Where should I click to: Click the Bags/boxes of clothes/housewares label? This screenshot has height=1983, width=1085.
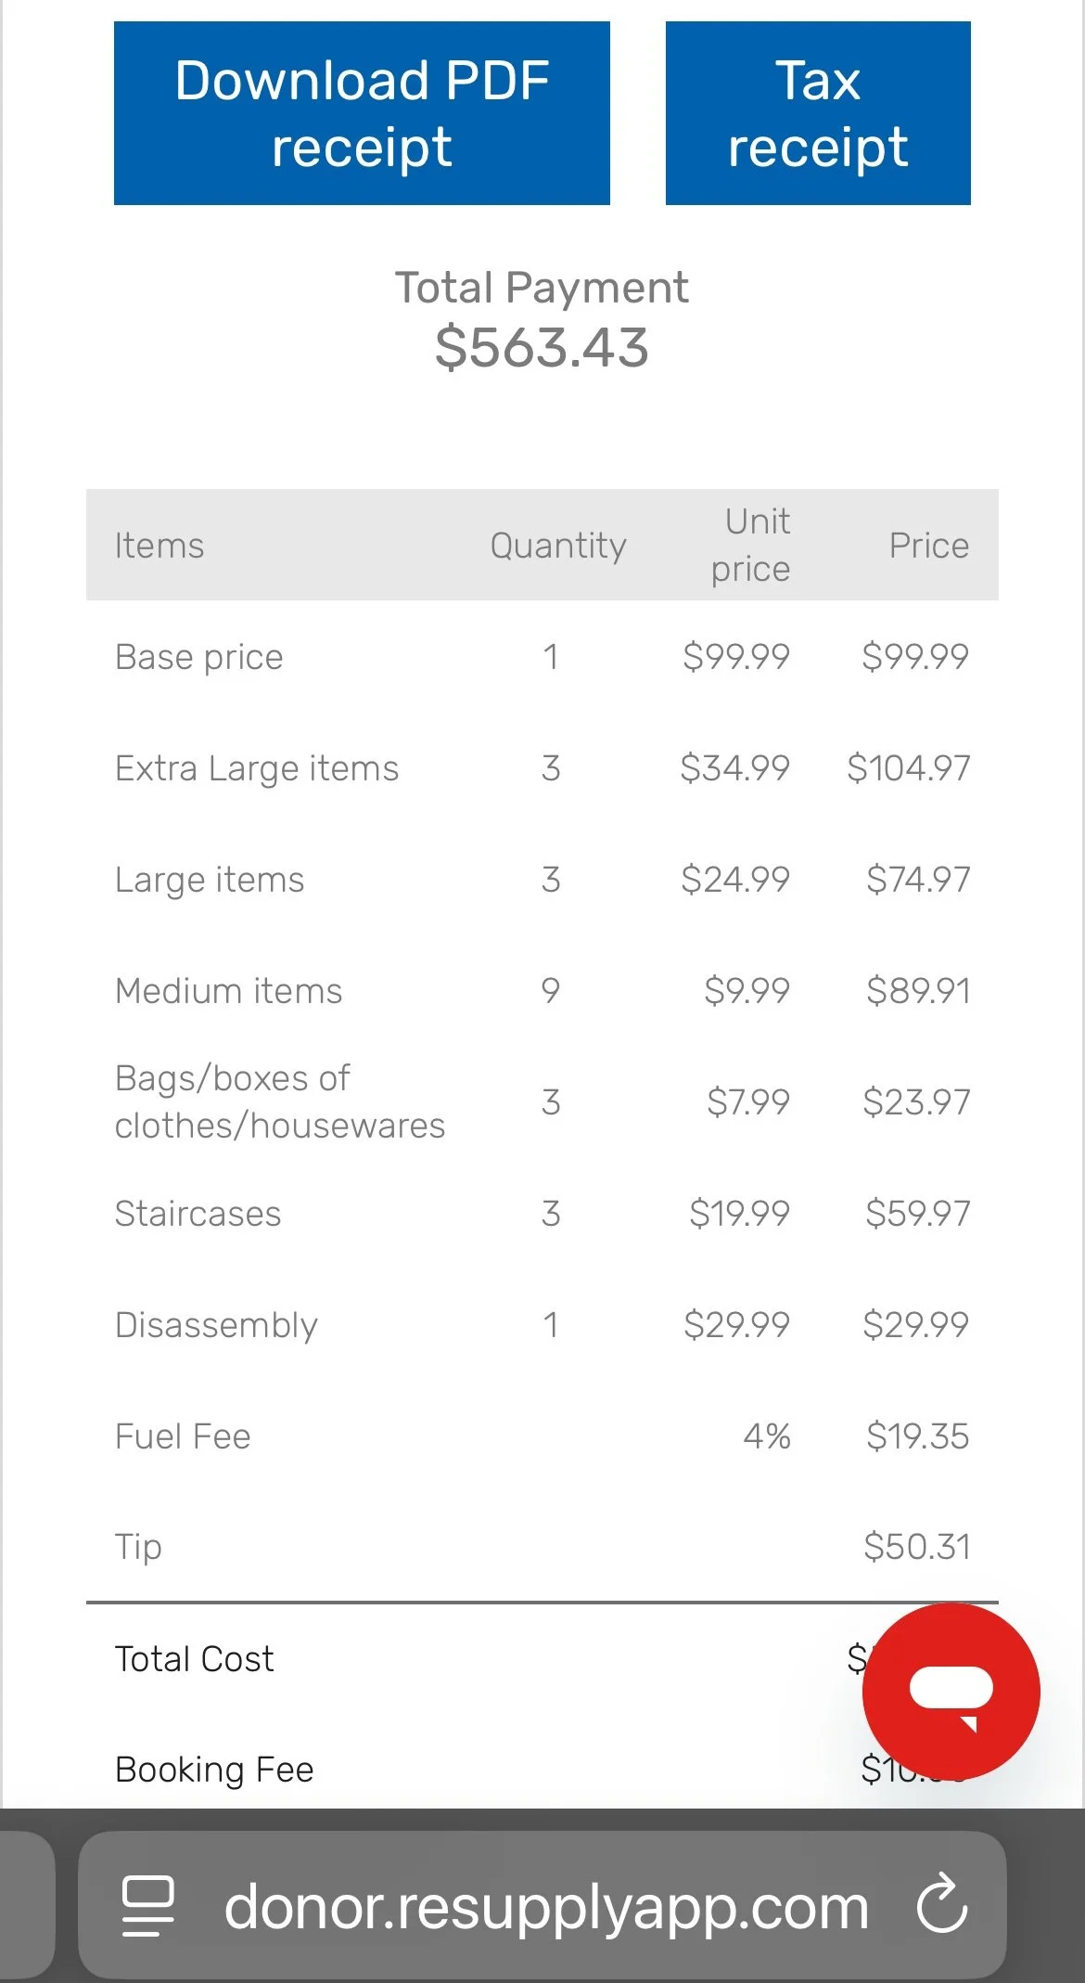coord(279,1102)
